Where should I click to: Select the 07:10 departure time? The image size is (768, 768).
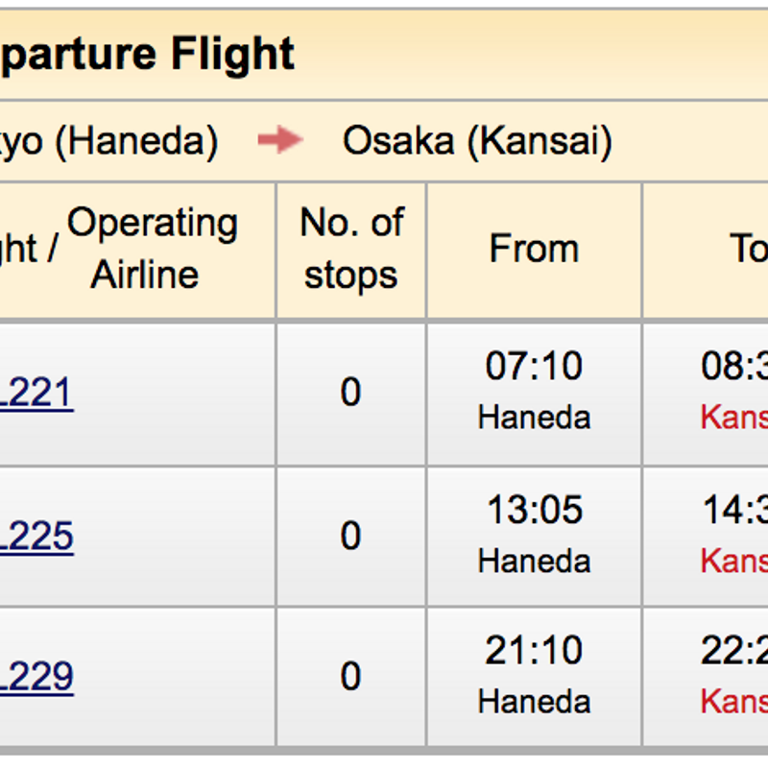pyautogui.click(x=534, y=367)
